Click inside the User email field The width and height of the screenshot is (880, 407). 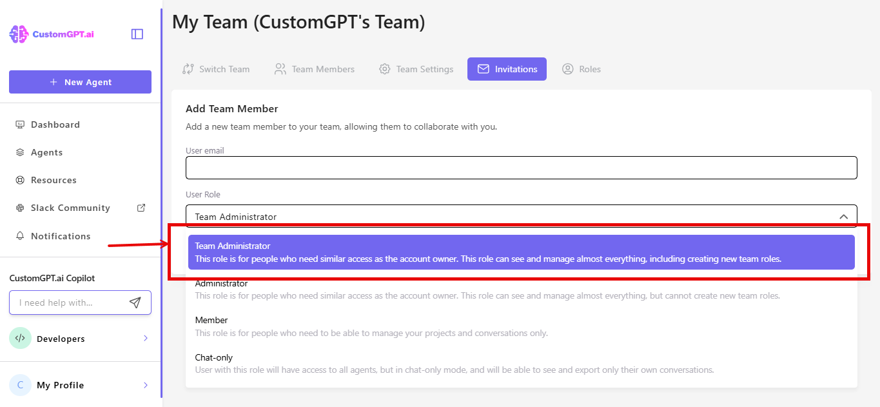point(521,167)
